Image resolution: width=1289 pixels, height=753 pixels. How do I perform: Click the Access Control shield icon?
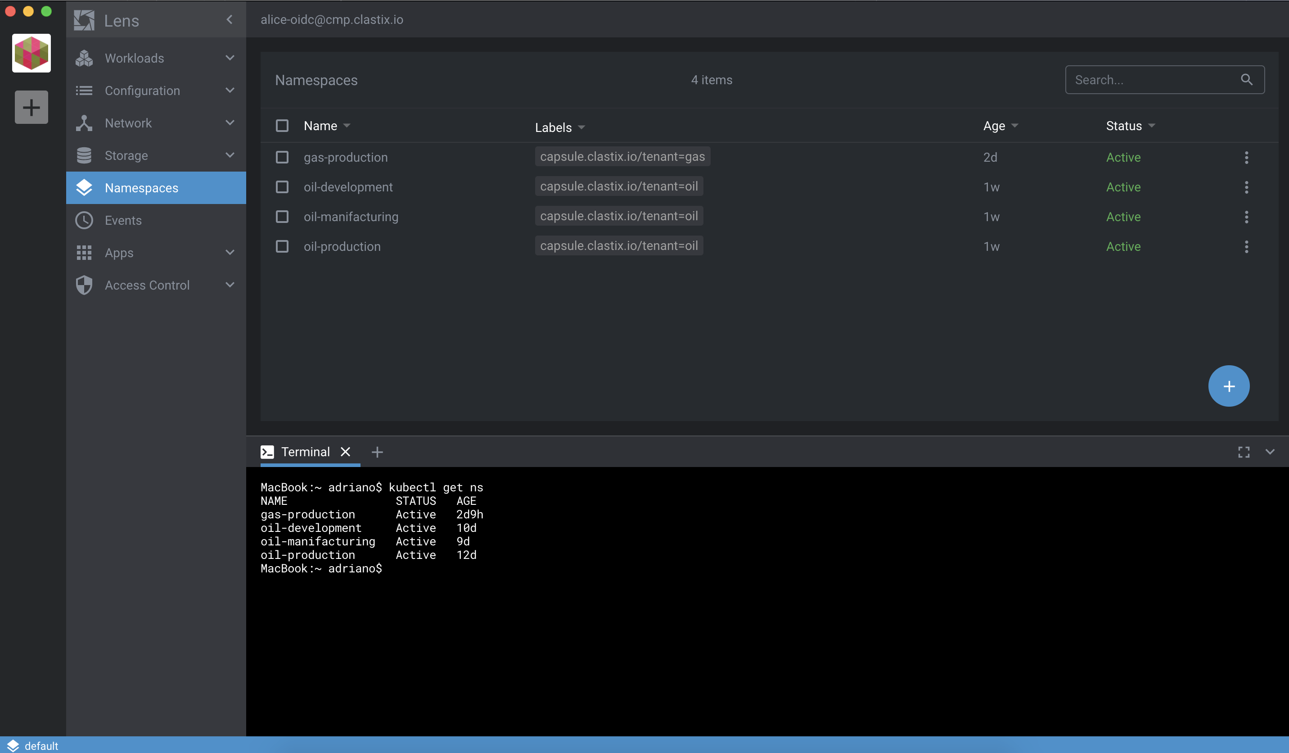pos(84,285)
